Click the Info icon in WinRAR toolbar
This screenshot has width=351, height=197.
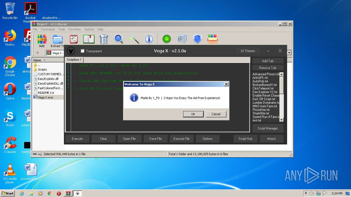[x=149, y=39]
